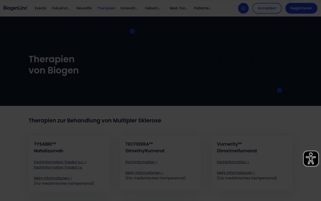Click the Therapien von Biogen heading
This screenshot has width=321, height=201.
pos(53,65)
